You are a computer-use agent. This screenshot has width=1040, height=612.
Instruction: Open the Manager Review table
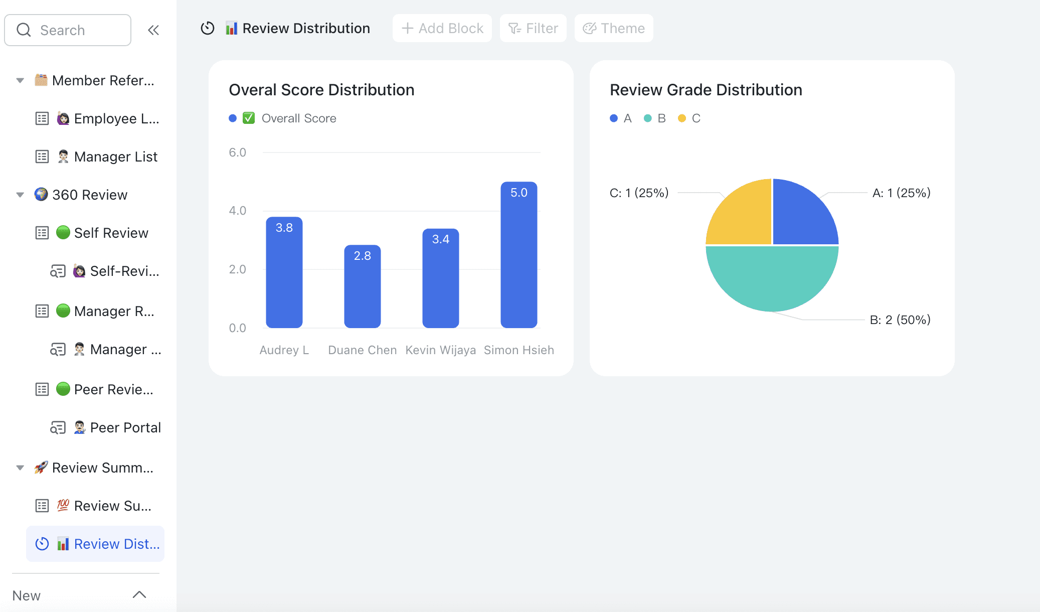[114, 311]
